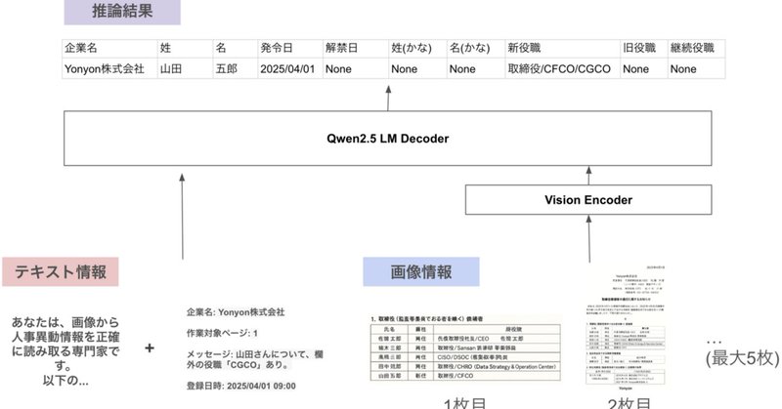
Task: Click the 推論結果 purple label
Action: point(122,12)
